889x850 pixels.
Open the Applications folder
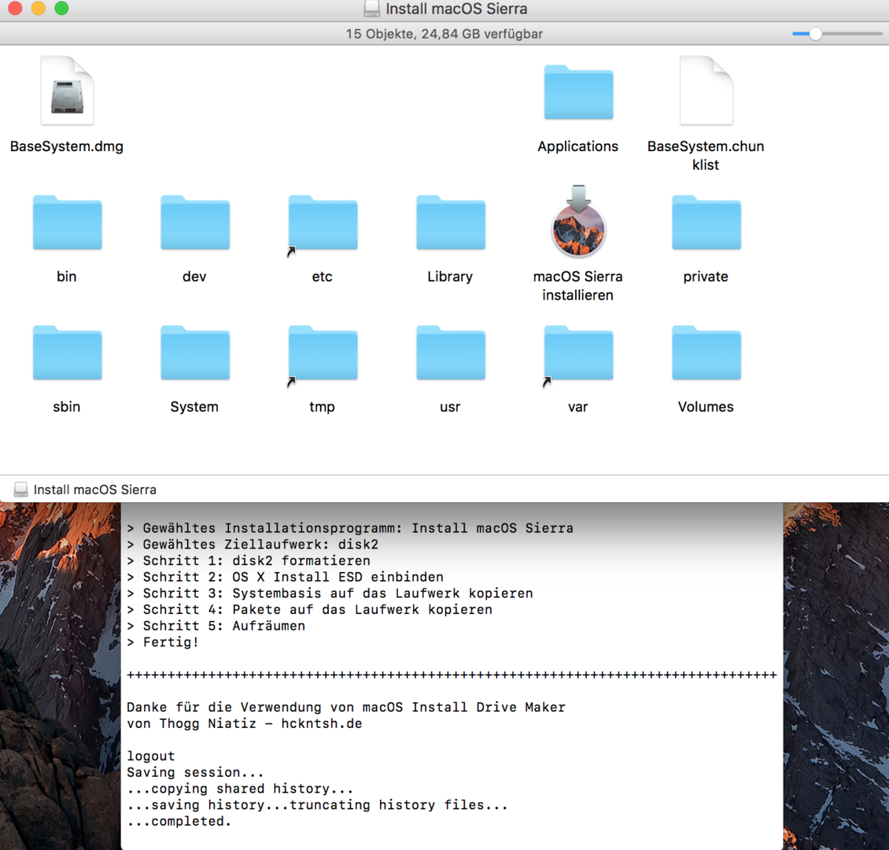(578, 94)
